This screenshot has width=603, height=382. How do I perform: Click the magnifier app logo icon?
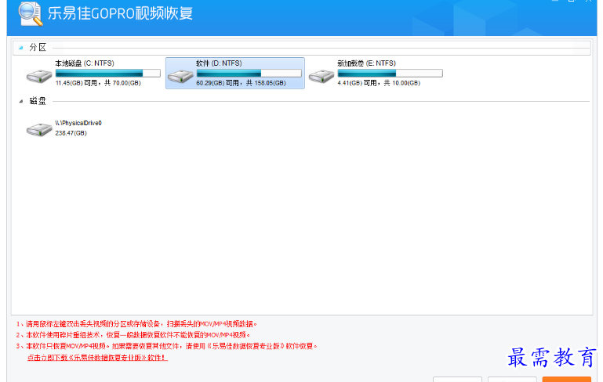point(31,14)
